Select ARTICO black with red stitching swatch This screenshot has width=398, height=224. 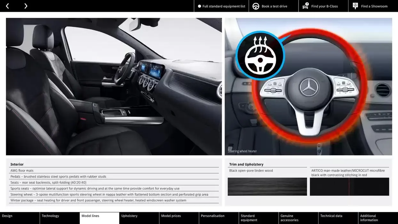coord(349,187)
